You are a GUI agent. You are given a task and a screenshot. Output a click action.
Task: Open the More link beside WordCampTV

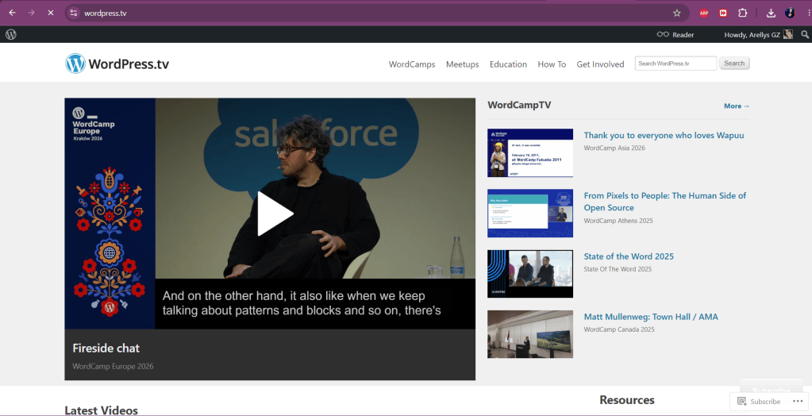click(737, 106)
